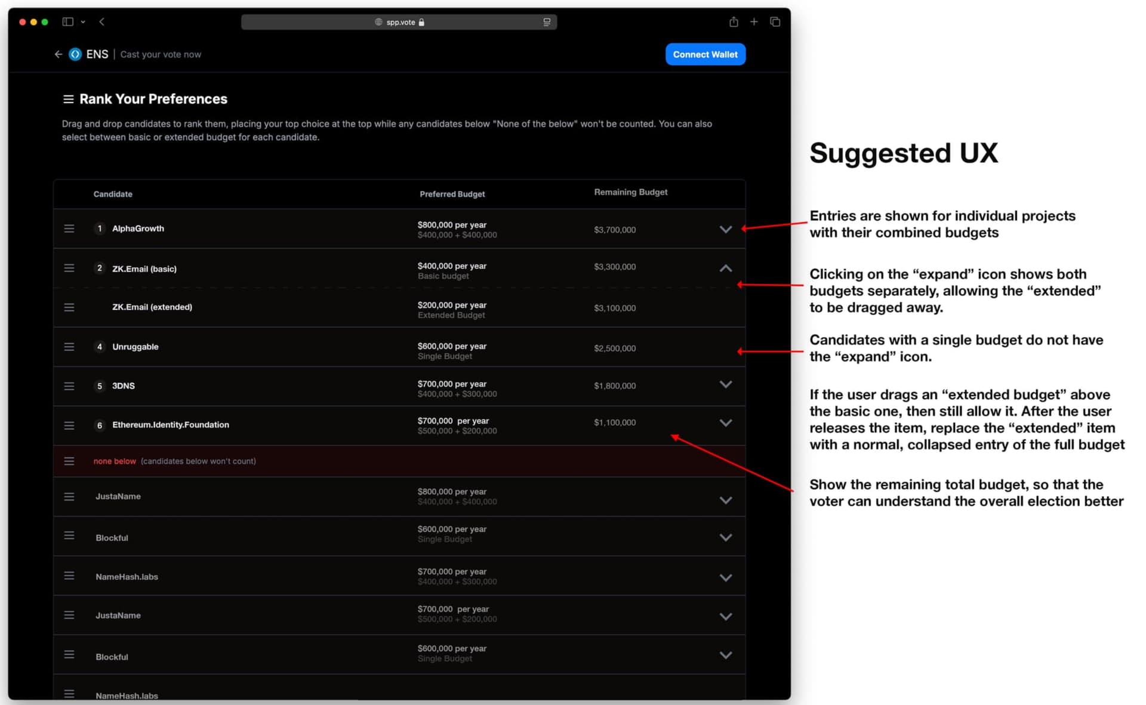Expand the JustaName $800,000 row chevron
This screenshot has width=1146, height=705.
click(726, 500)
